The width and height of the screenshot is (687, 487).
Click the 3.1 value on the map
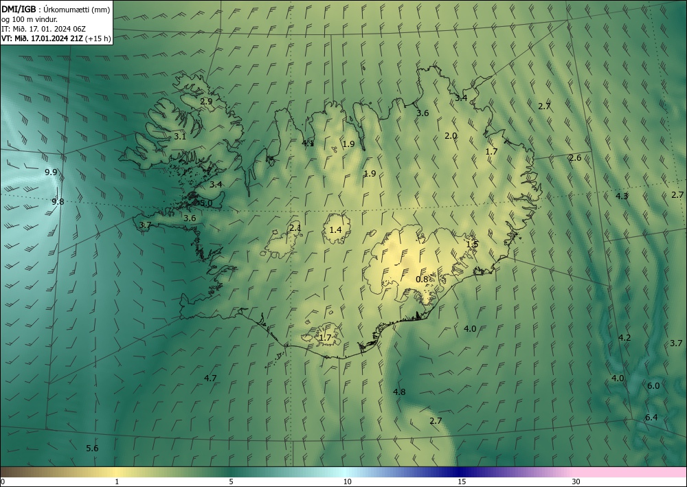pyautogui.click(x=180, y=136)
